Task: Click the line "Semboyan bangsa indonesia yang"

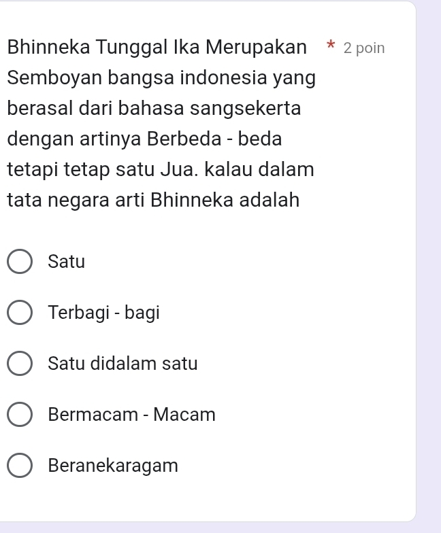Action: coord(161,78)
